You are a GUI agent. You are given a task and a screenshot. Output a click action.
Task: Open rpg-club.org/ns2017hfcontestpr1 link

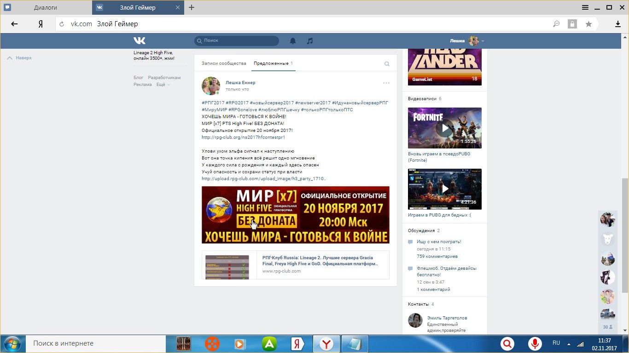[x=243, y=137]
